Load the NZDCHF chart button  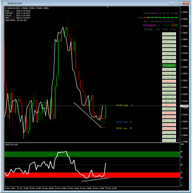tap(169, 121)
